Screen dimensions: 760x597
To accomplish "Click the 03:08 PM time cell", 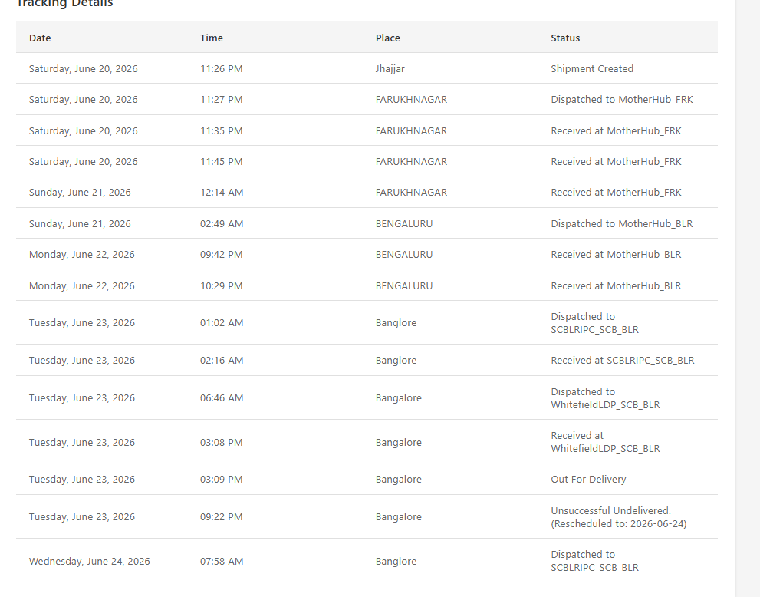I will coord(221,443).
